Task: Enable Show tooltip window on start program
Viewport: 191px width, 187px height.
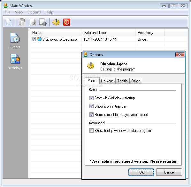Action: 91,130
